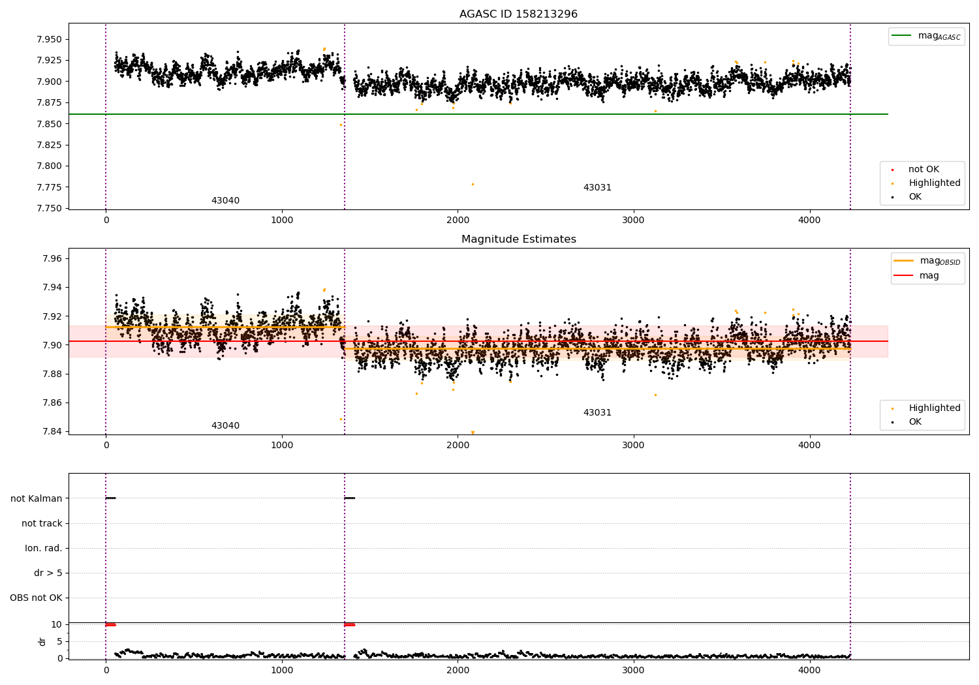Image resolution: width=979 pixels, height=685 pixels.
Task: Click the 'not Kalman' row label
Action: pyautogui.click(x=37, y=498)
